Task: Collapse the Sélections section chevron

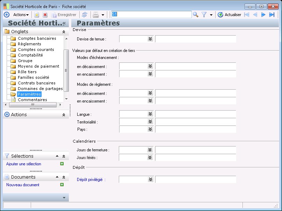Action: (x=64, y=156)
